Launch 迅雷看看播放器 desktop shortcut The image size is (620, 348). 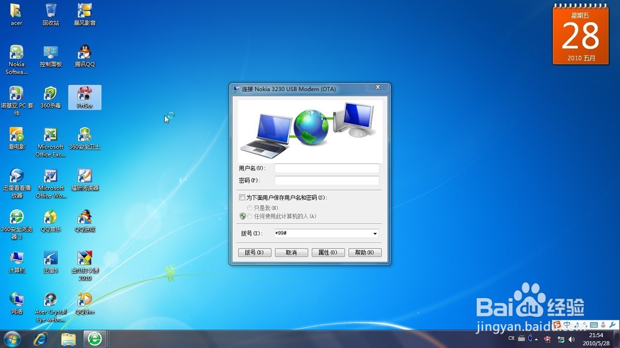click(x=16, y=184)
